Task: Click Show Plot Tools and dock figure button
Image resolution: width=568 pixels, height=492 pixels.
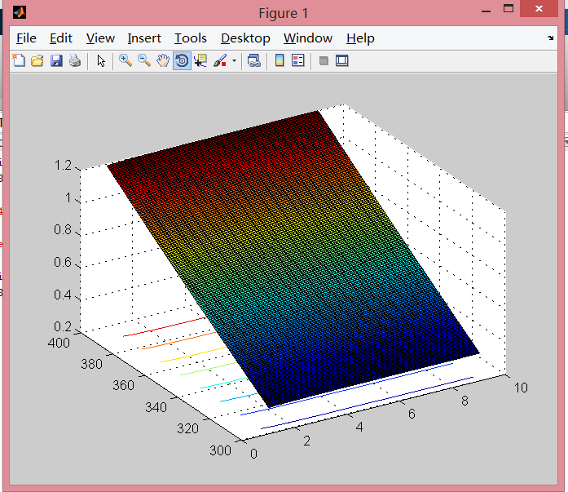Action: pos(342,60)
